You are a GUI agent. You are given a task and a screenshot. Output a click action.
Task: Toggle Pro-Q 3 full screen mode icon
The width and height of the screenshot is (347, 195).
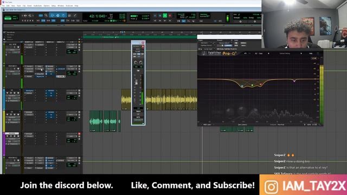[318, 53]
